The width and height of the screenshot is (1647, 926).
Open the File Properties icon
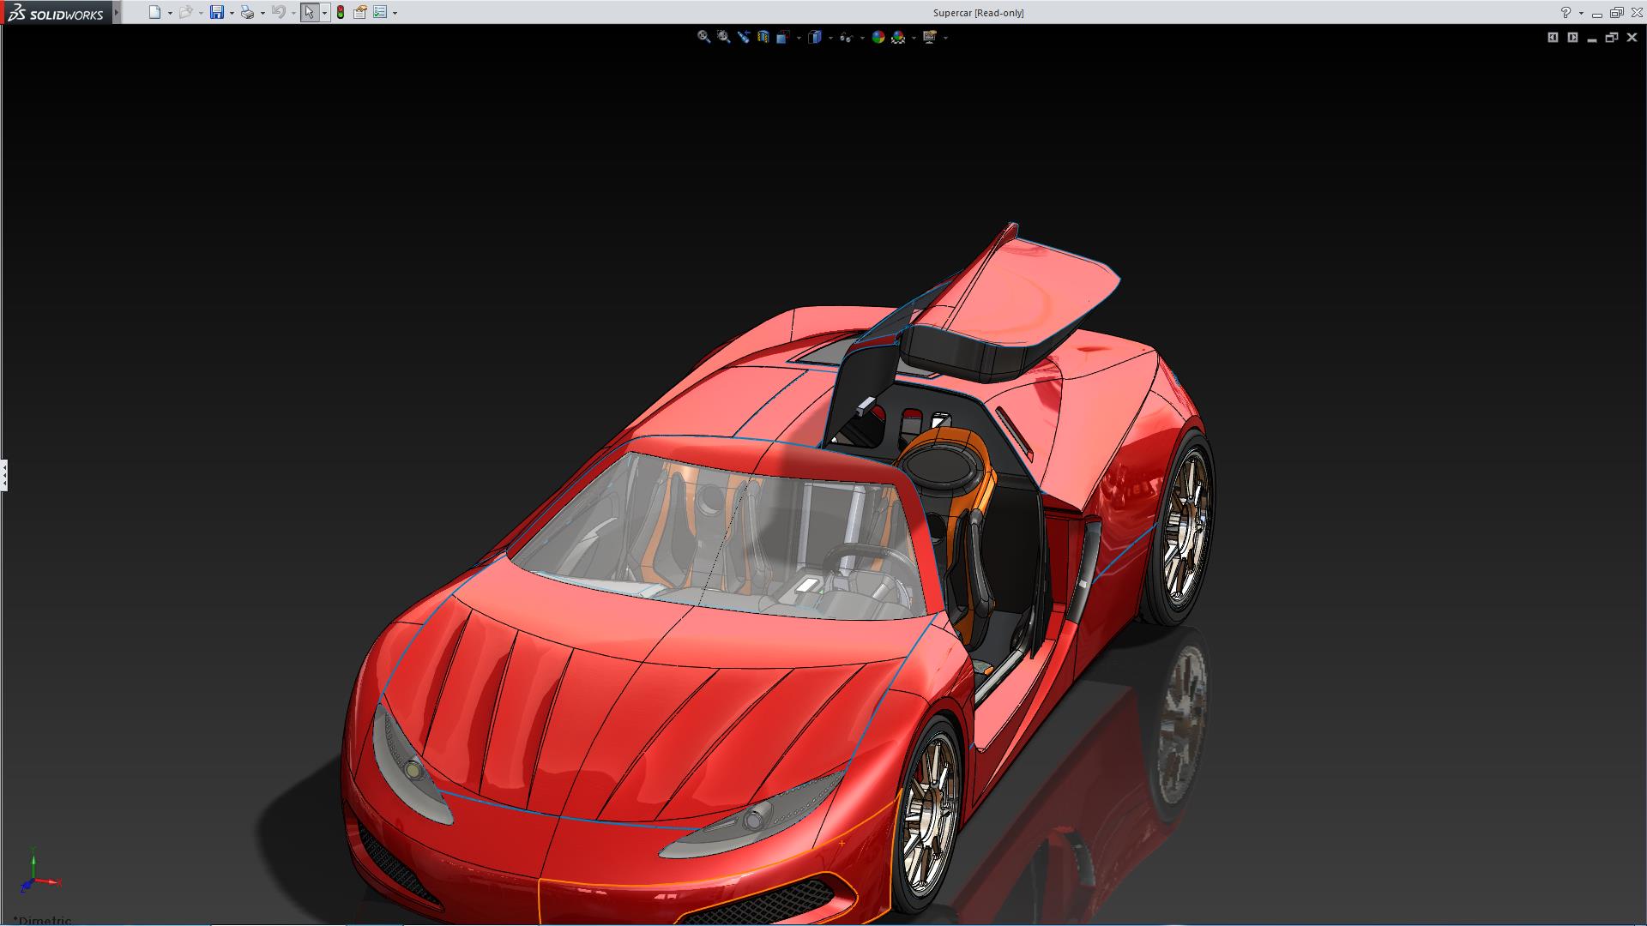360,12
